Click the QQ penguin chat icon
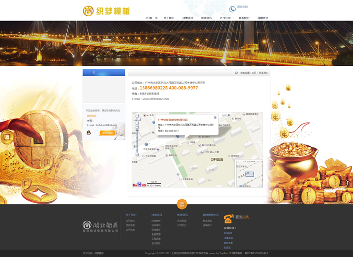Viewport: 353px width, 257px height. coord(88,133)
